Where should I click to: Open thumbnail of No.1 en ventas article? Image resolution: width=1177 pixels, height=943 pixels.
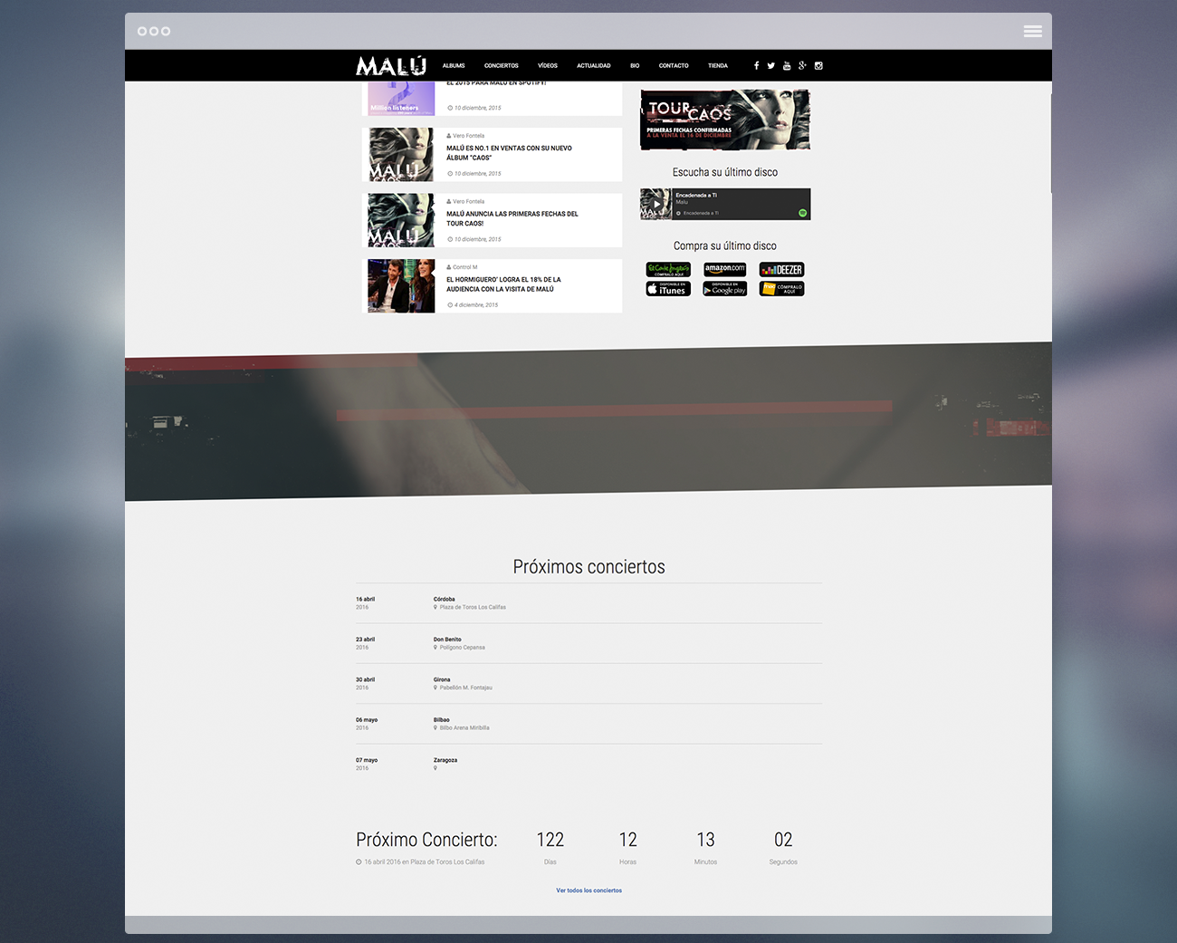point(401,154)
